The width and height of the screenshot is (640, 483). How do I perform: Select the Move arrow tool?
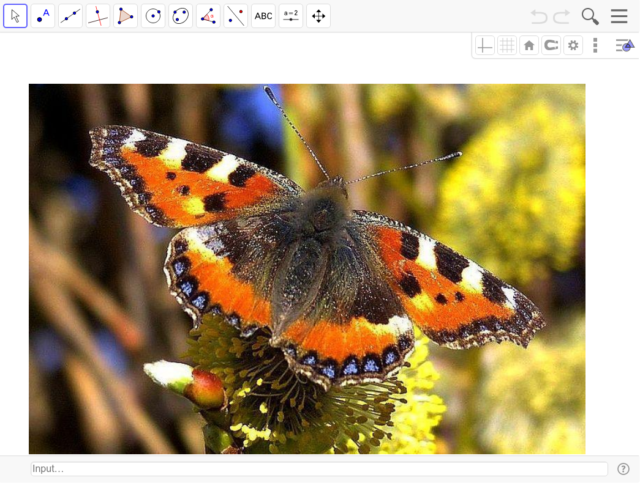[15, 16]
